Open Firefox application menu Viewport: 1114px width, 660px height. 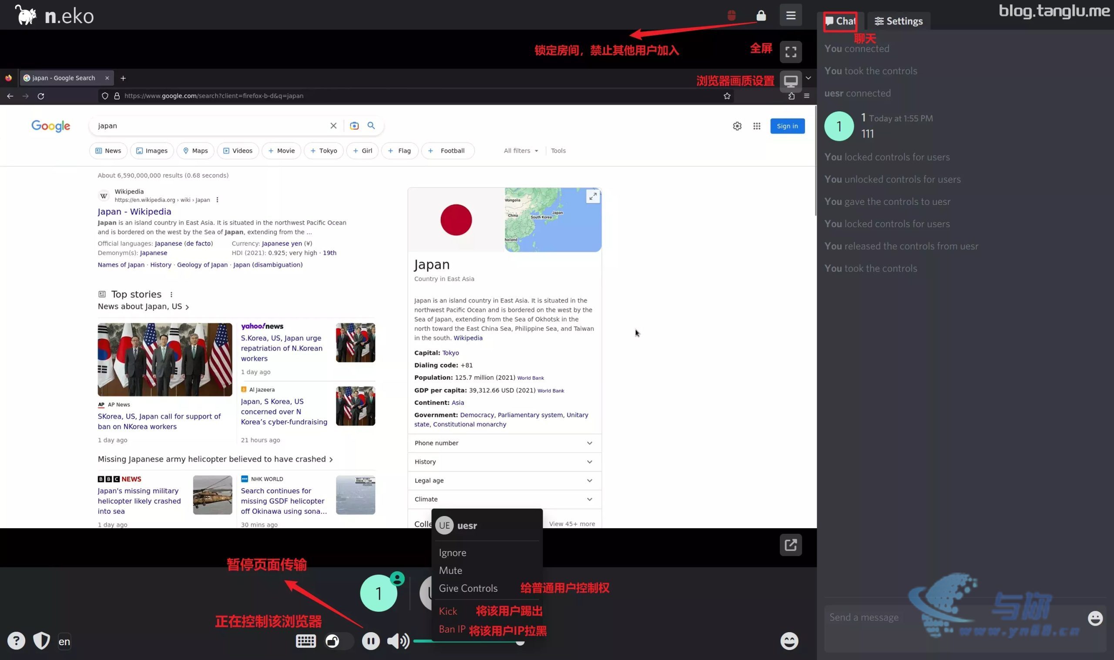point(806,96)
